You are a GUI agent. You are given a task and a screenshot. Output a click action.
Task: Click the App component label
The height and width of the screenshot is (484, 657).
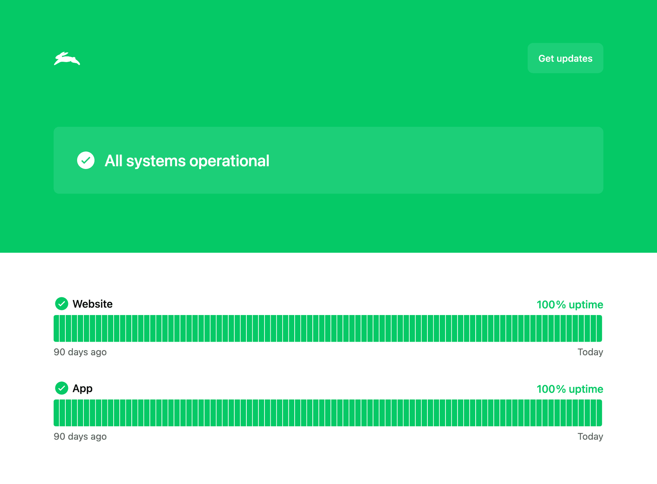[82, 389]
